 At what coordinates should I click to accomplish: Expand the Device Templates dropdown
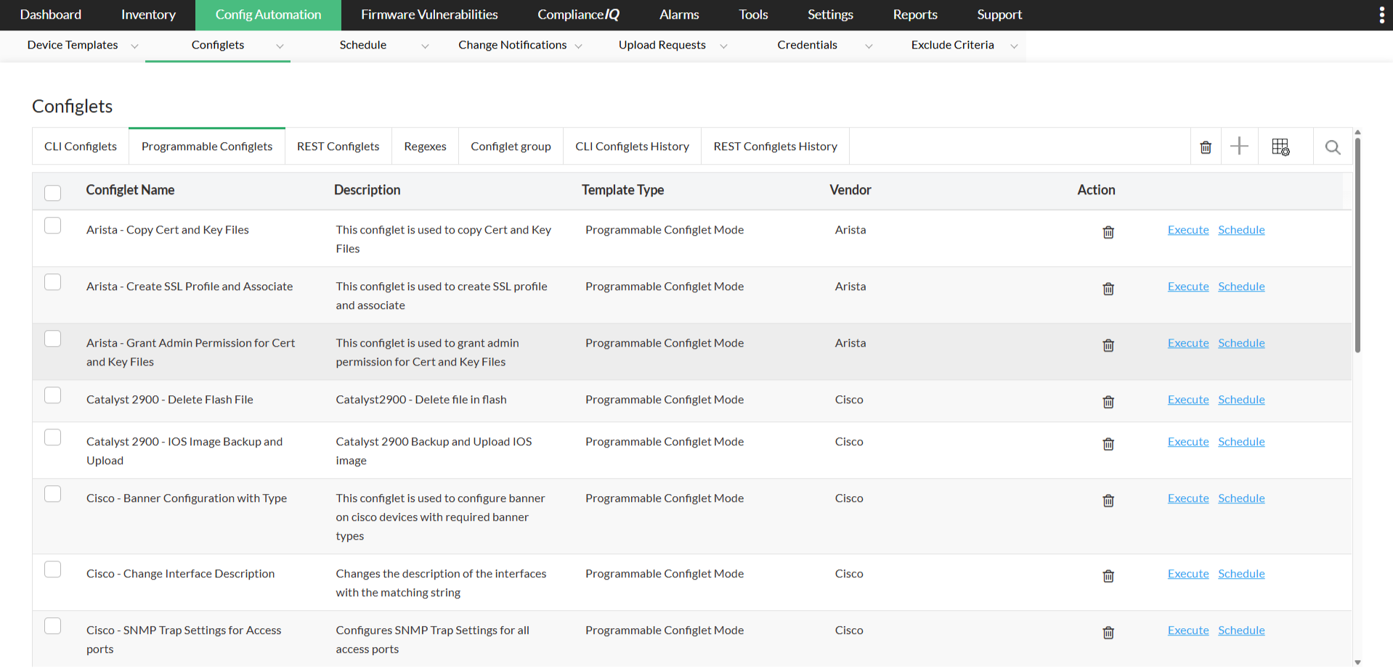click(134, 46)
